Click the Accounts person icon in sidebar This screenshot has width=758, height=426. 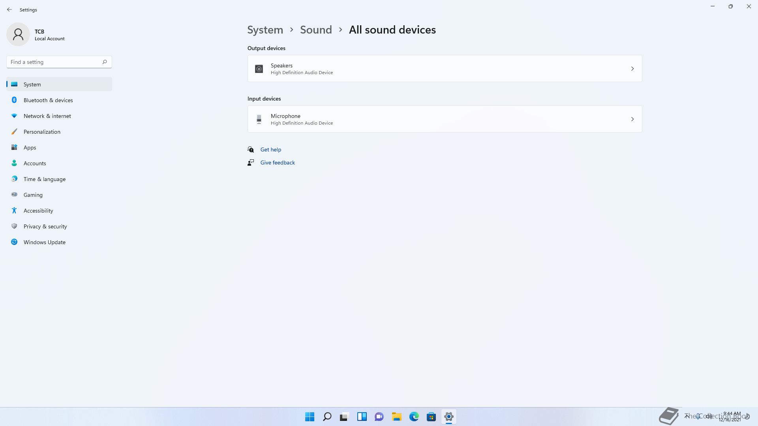(x=14, y=163)
